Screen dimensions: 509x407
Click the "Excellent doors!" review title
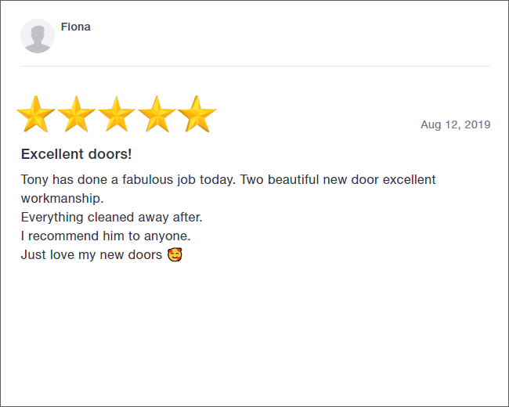[x=76, y=154]
